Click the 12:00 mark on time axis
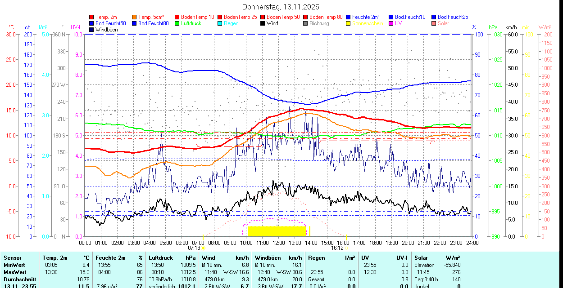 [x=278, y=243]
